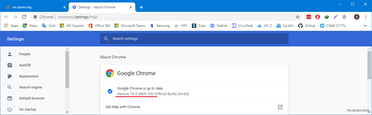
Task: Bookmark this page with the star icon
Action: click(298, 17)
